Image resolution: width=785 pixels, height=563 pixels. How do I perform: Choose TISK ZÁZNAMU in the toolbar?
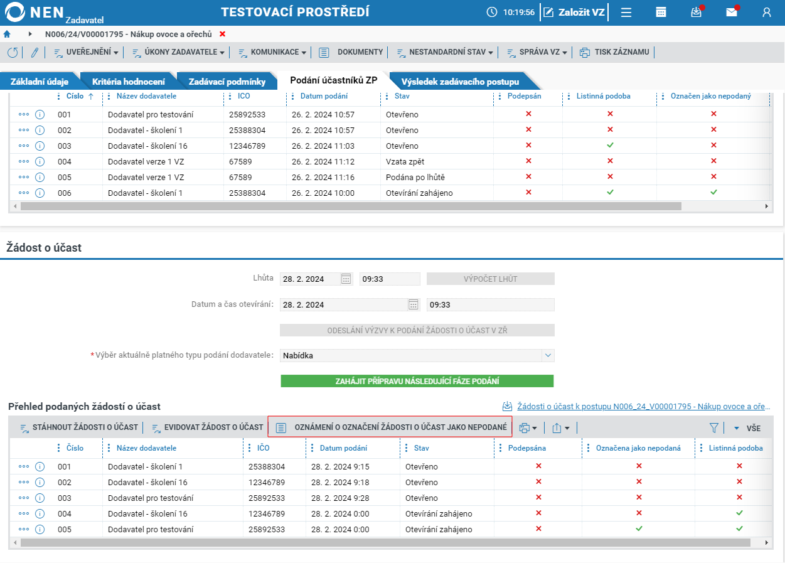(614, 52)
